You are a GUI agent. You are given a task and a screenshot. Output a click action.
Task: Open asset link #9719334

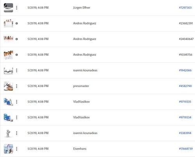point(185,117)
